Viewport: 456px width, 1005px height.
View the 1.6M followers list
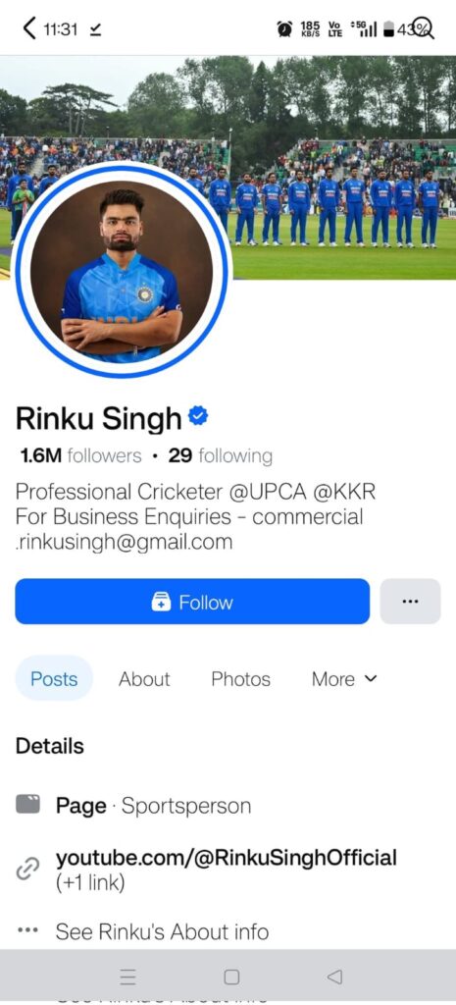pos(80,455)
